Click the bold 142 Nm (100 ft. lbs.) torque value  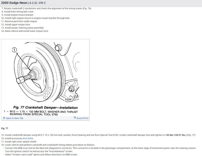[176, 135]
